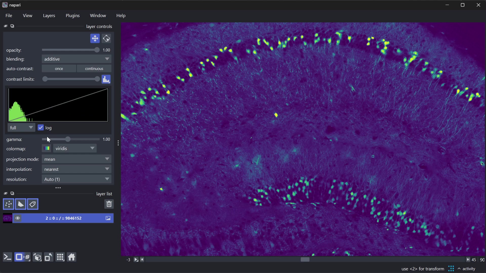
Task: Click the total slice count 90
Action: click(482, 260)
